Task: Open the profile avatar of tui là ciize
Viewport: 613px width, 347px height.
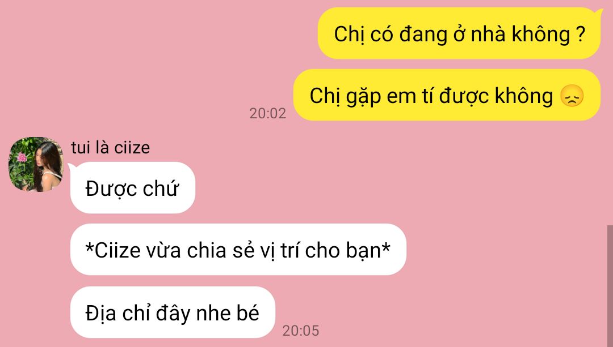Action: tap(36, 164)
